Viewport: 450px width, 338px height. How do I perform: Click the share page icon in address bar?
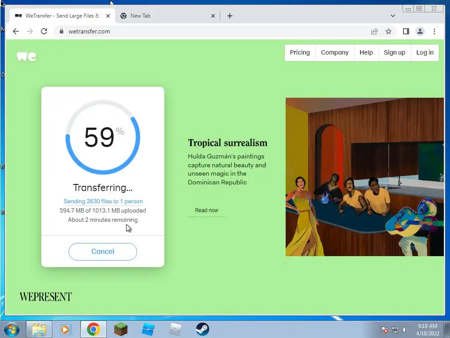coord(374,31)
